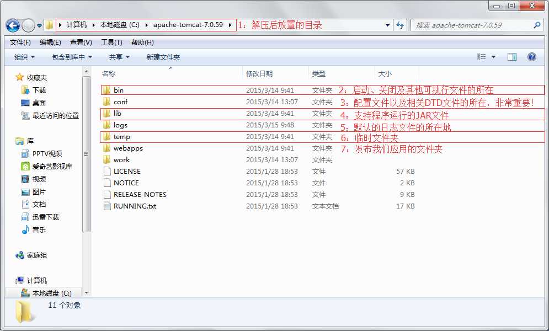549x331 pixels.
Task: Expand the arrow after apache-tomcat-7.0.59 breadcrumb
Action: point(230,25)
